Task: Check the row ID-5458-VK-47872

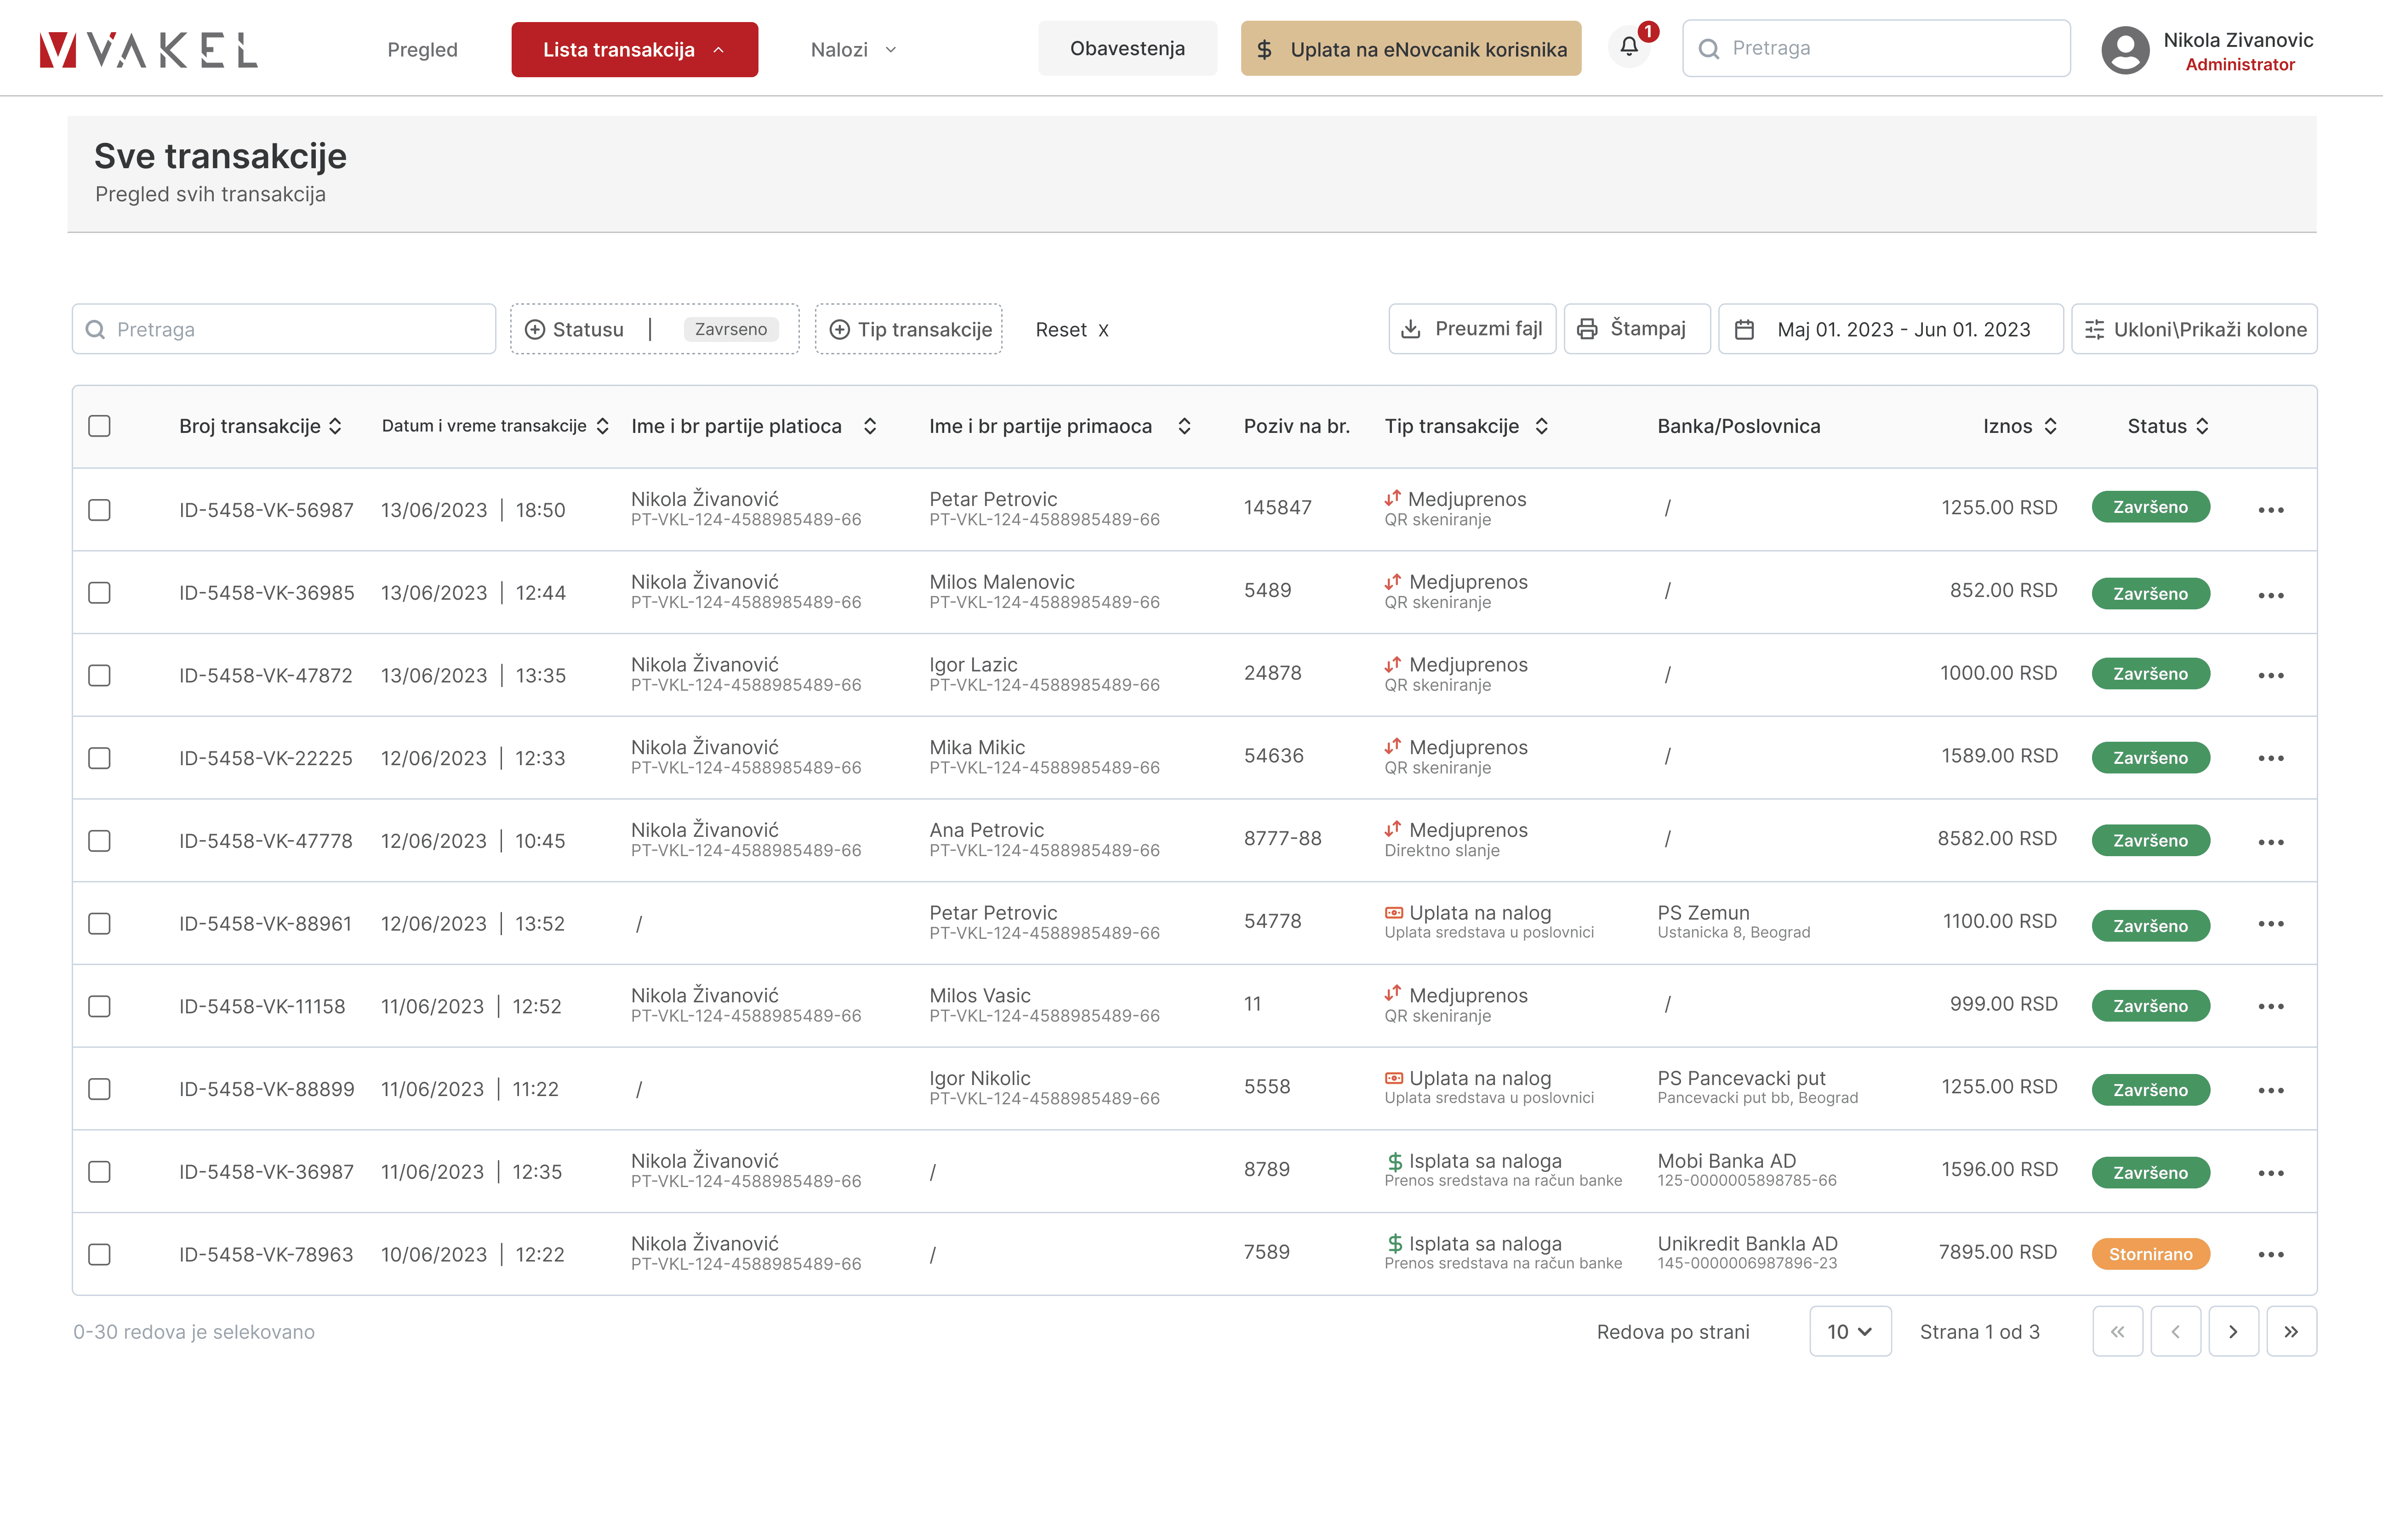Action: pos(99,676)
